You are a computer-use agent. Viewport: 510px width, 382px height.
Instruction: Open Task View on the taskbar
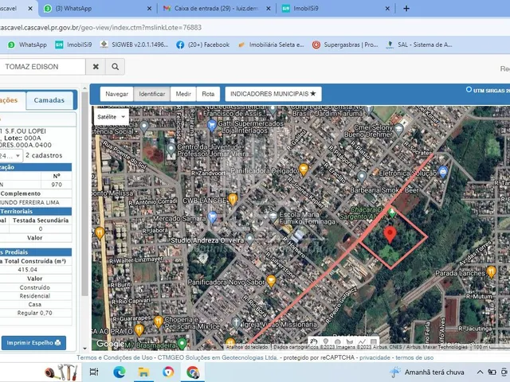(94, 372)
